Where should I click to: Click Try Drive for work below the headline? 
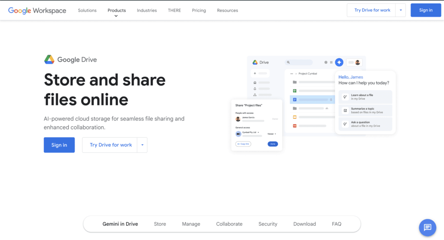(x=110, y=145)
